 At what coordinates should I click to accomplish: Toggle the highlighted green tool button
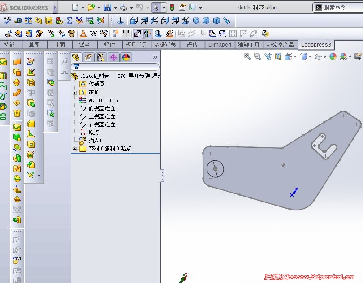click(148, 34)
